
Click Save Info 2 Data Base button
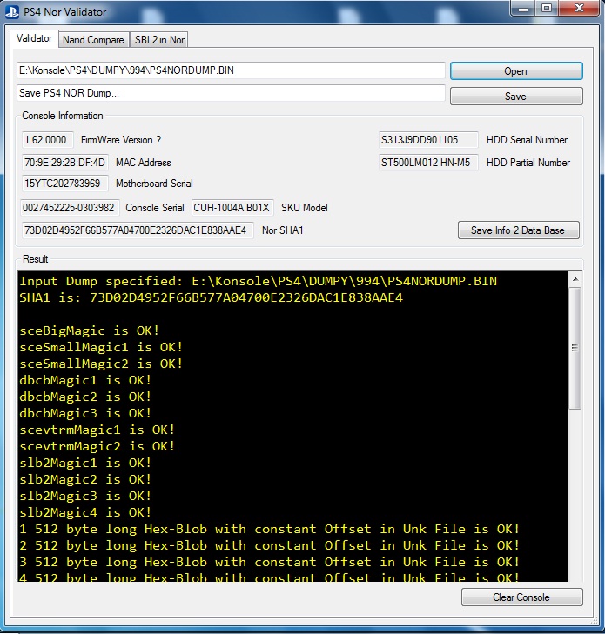pos(519,230)
